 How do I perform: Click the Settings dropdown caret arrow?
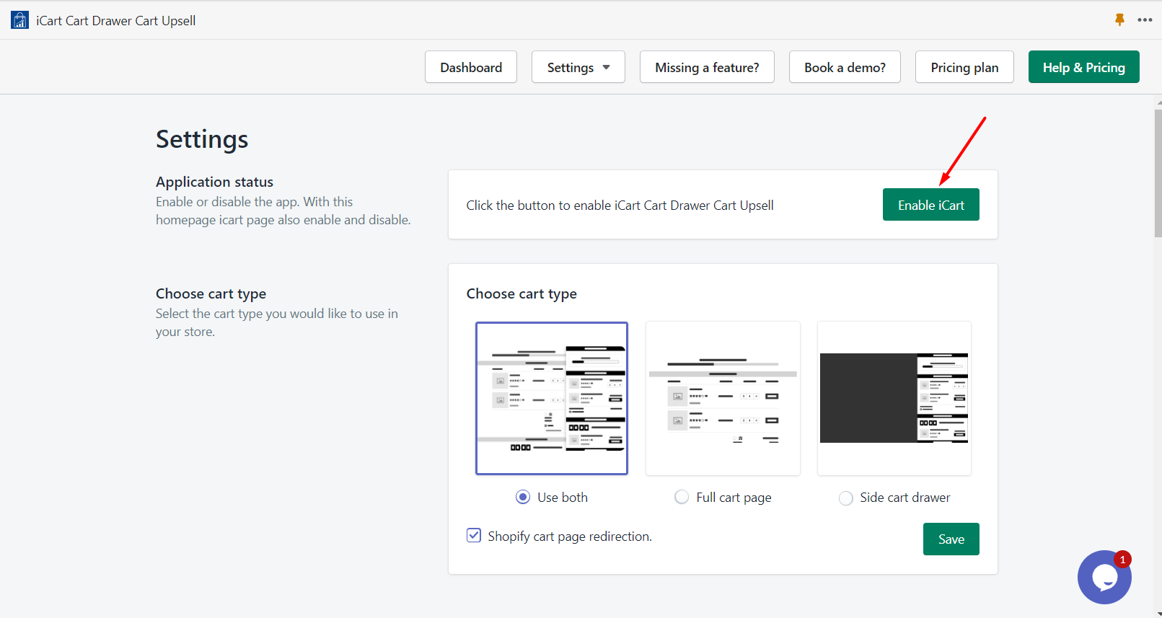606,67
